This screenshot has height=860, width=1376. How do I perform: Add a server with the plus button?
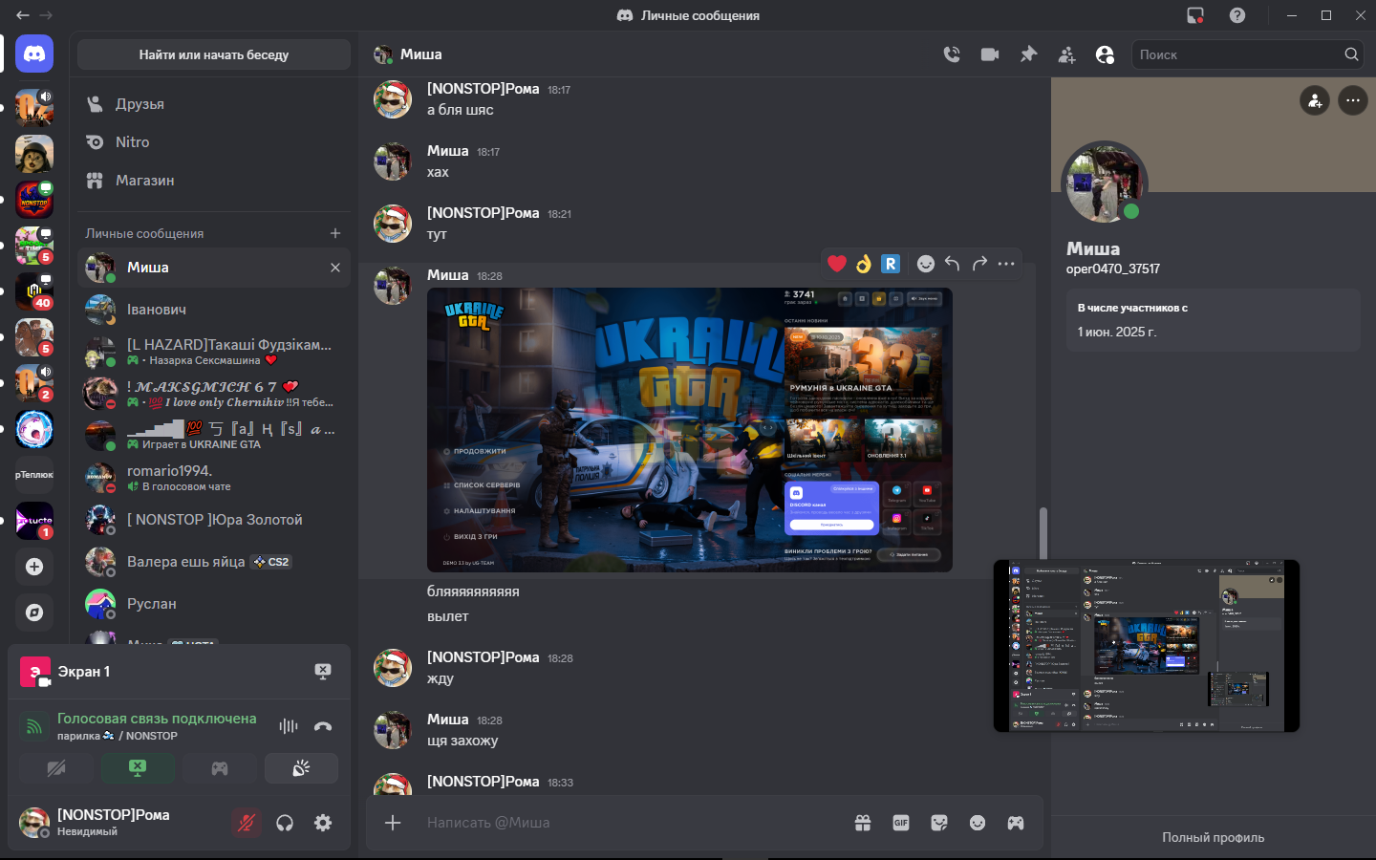tap(34, 567)
